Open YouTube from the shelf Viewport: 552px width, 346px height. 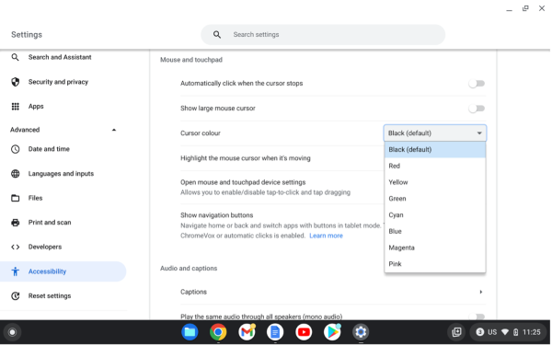304,332
